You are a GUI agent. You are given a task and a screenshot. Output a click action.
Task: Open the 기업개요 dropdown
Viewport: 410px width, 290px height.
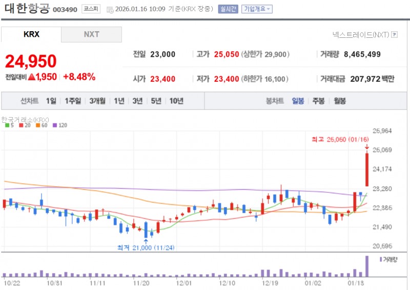tap(257, 9)
